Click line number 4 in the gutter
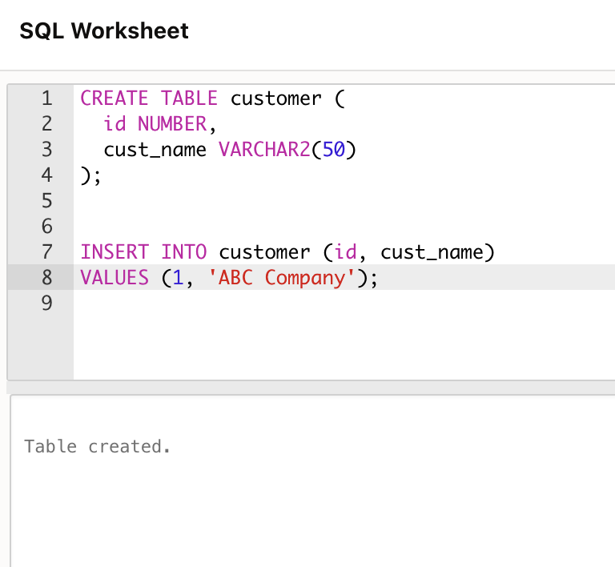Screen dimensions: 615x567 point(46,175)
